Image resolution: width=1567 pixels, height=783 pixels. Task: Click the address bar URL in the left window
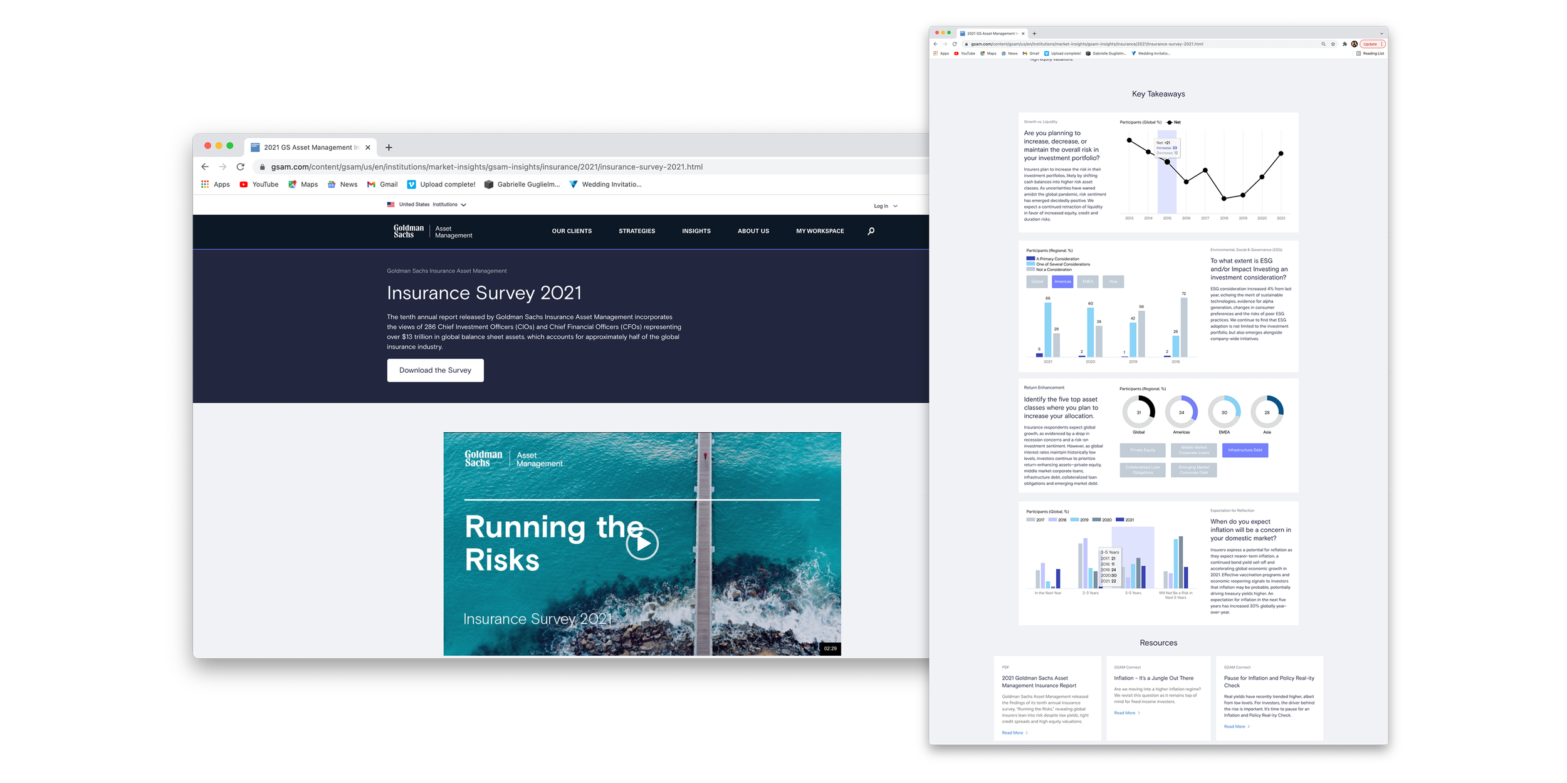pyautogui.click(x=486, y=167)
